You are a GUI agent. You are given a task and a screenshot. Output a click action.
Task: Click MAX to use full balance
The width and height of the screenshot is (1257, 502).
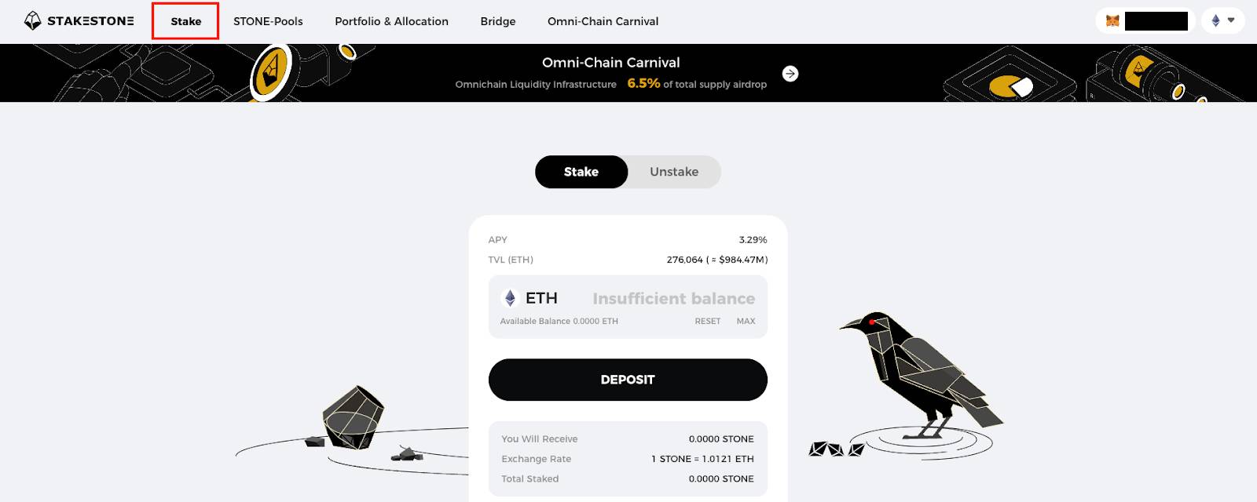(746, 322)
